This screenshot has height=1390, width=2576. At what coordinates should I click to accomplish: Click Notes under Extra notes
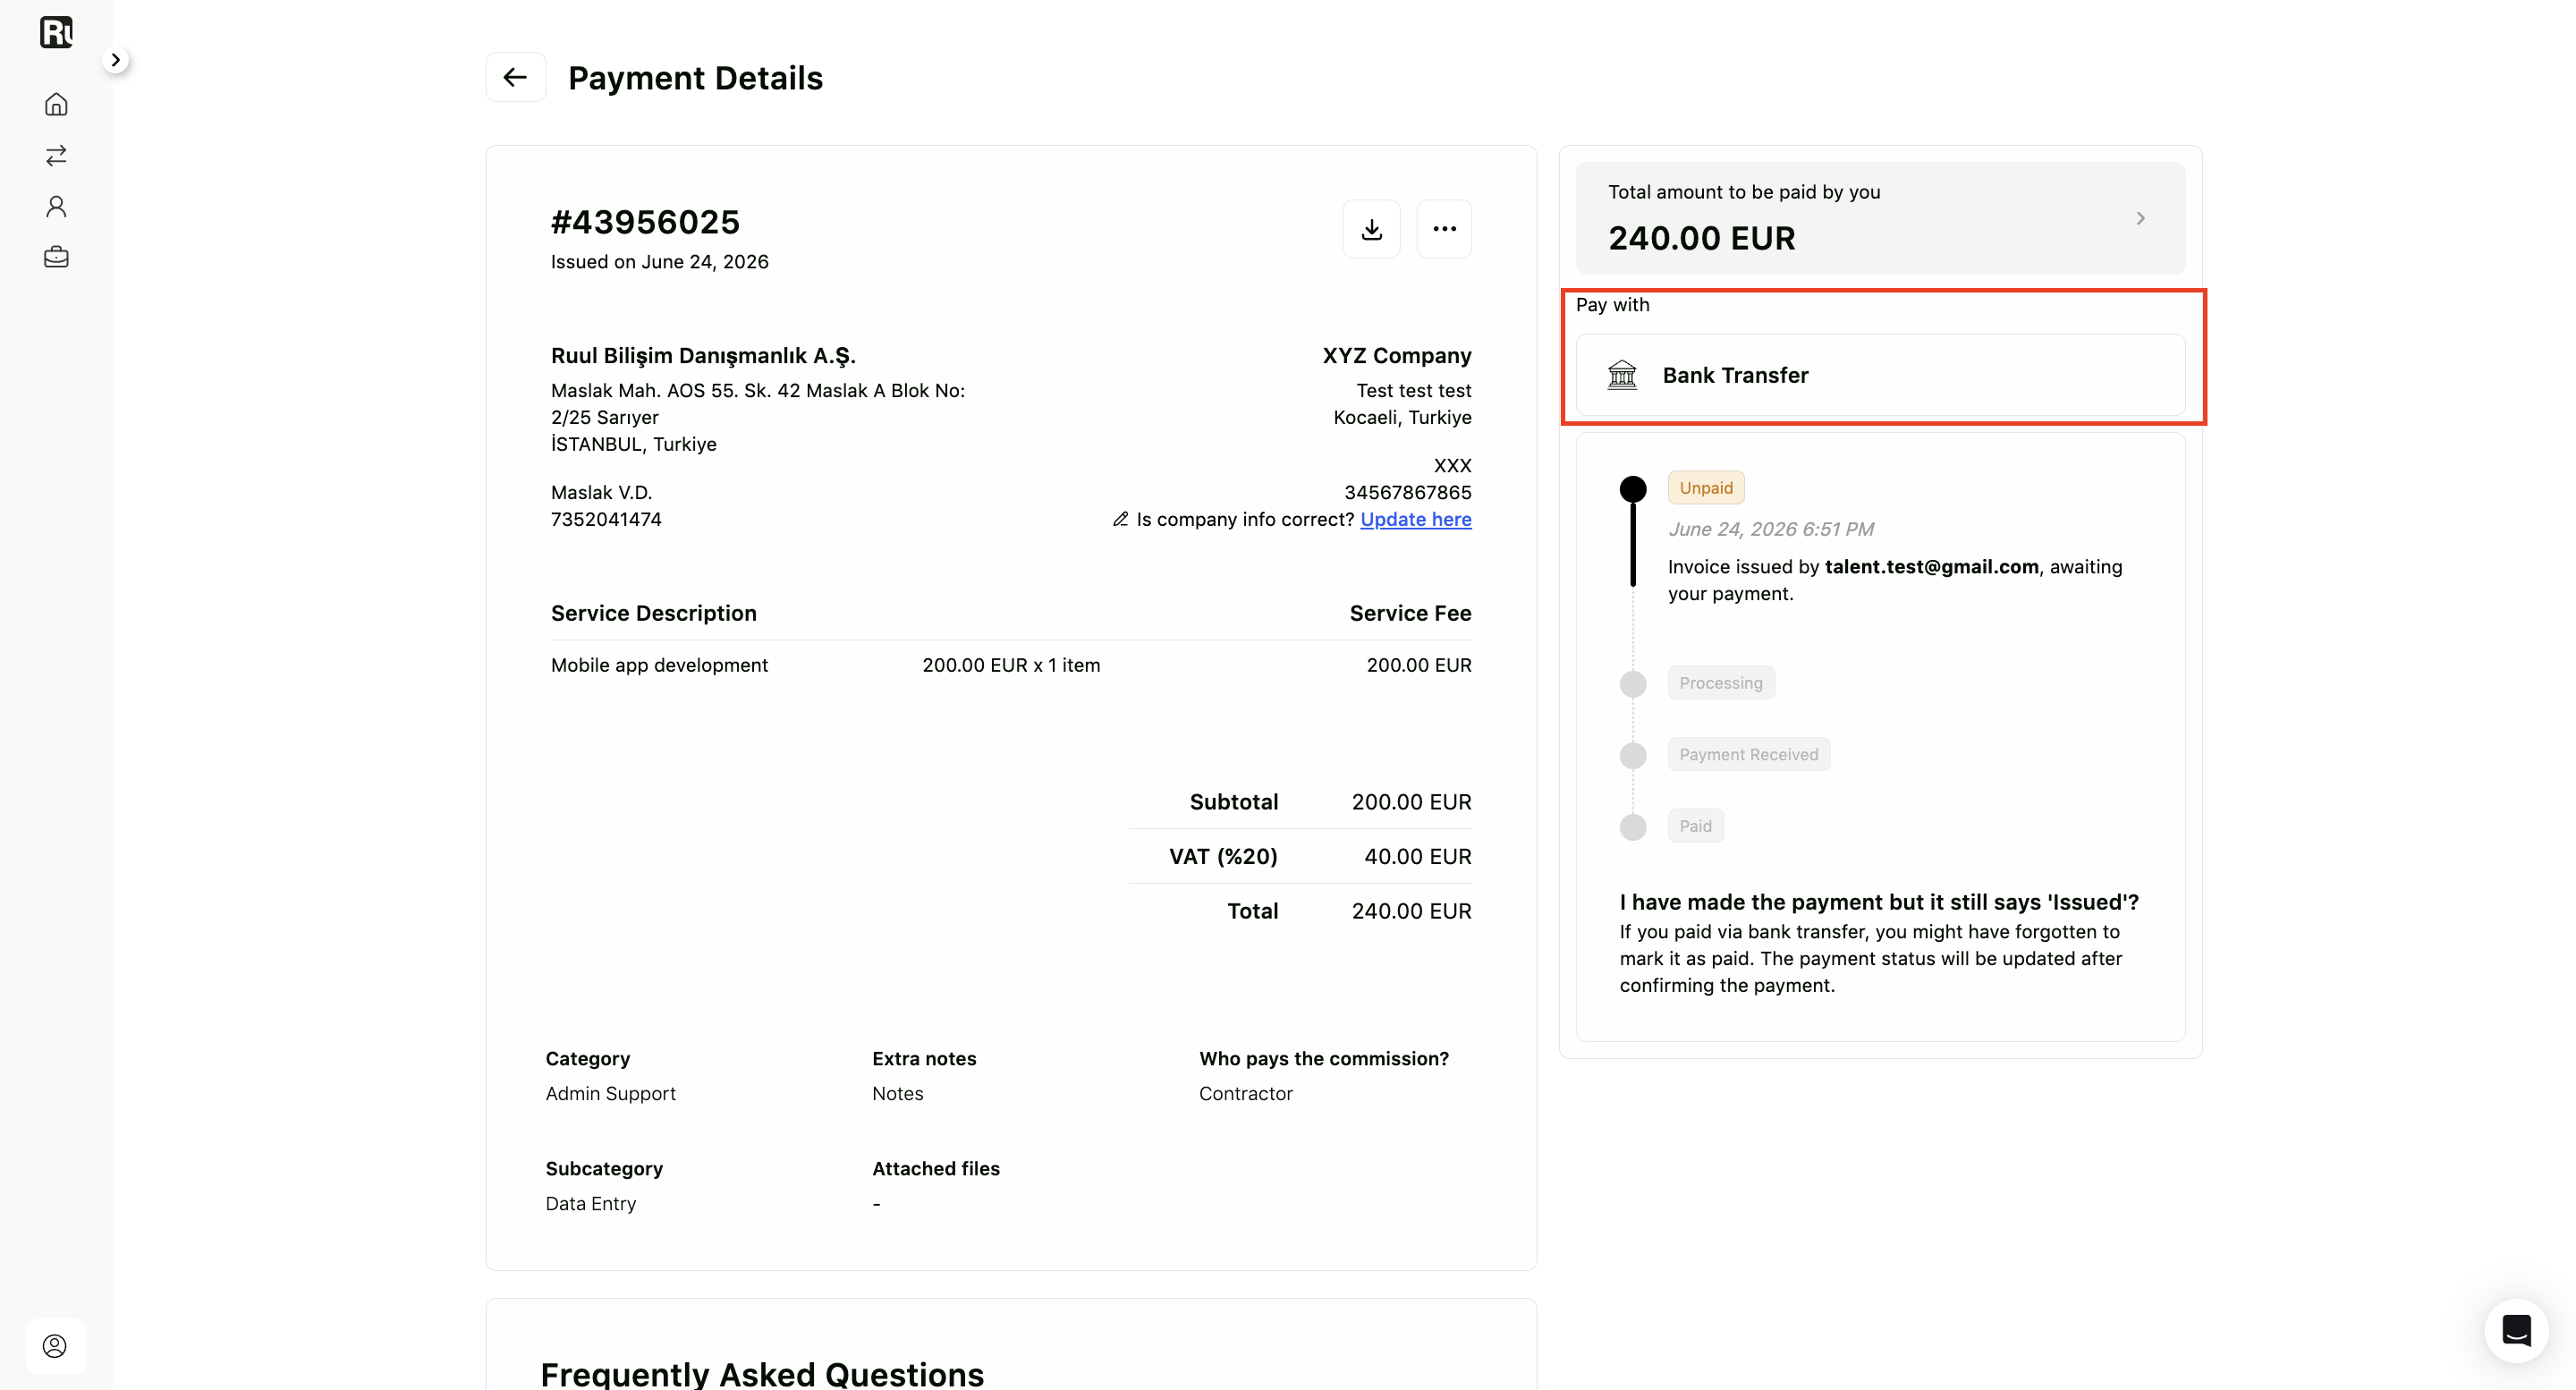pos(897,1094)
